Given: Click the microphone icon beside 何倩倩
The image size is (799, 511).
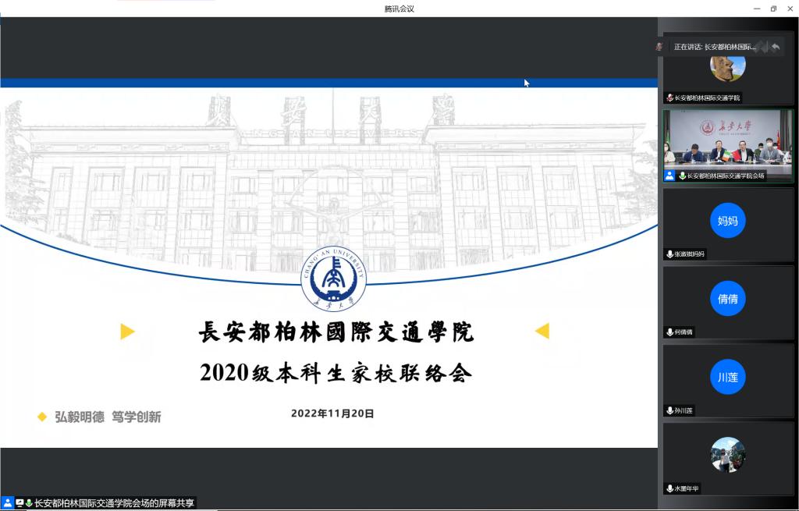Looking at the screenshot, I should pyautogui.click(x=669, y=332).
